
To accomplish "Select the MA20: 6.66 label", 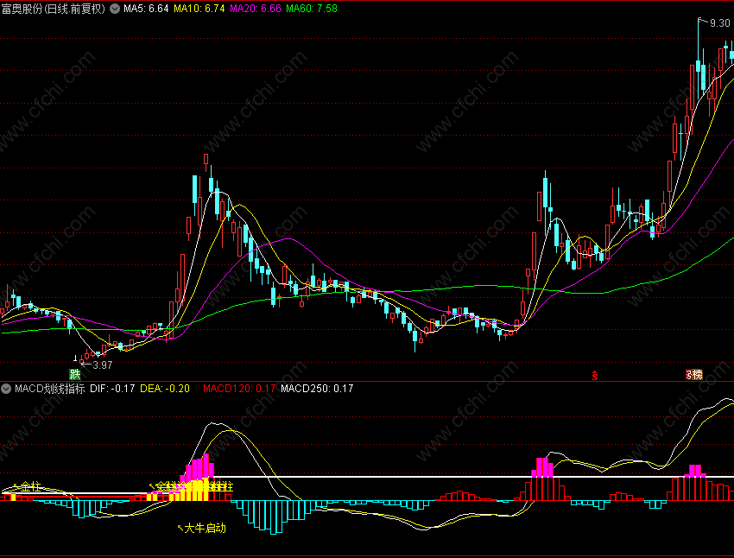I will click(255, 9).
